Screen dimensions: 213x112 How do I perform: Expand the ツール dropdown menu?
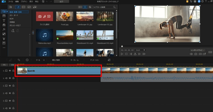tap(40, 60)
